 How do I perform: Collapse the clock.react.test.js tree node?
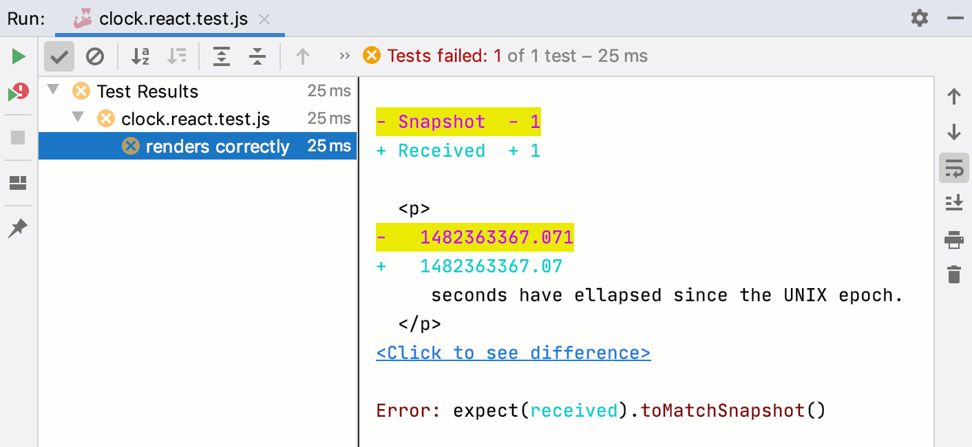point(78,118)
